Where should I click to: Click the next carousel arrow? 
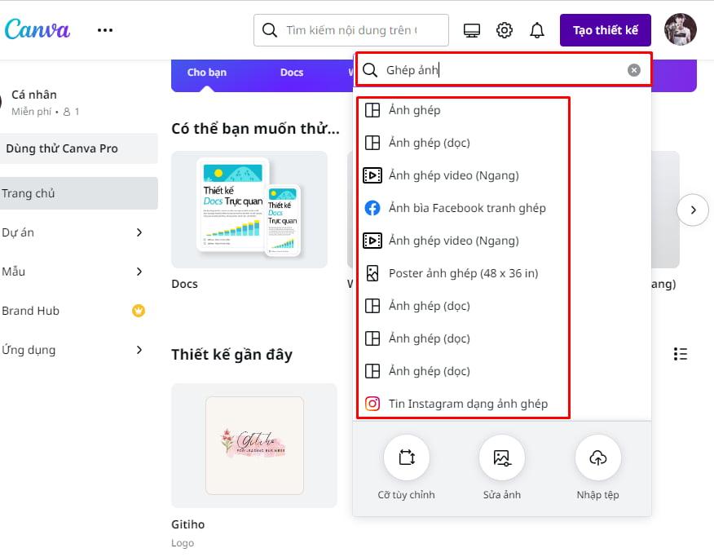(693, 210)
